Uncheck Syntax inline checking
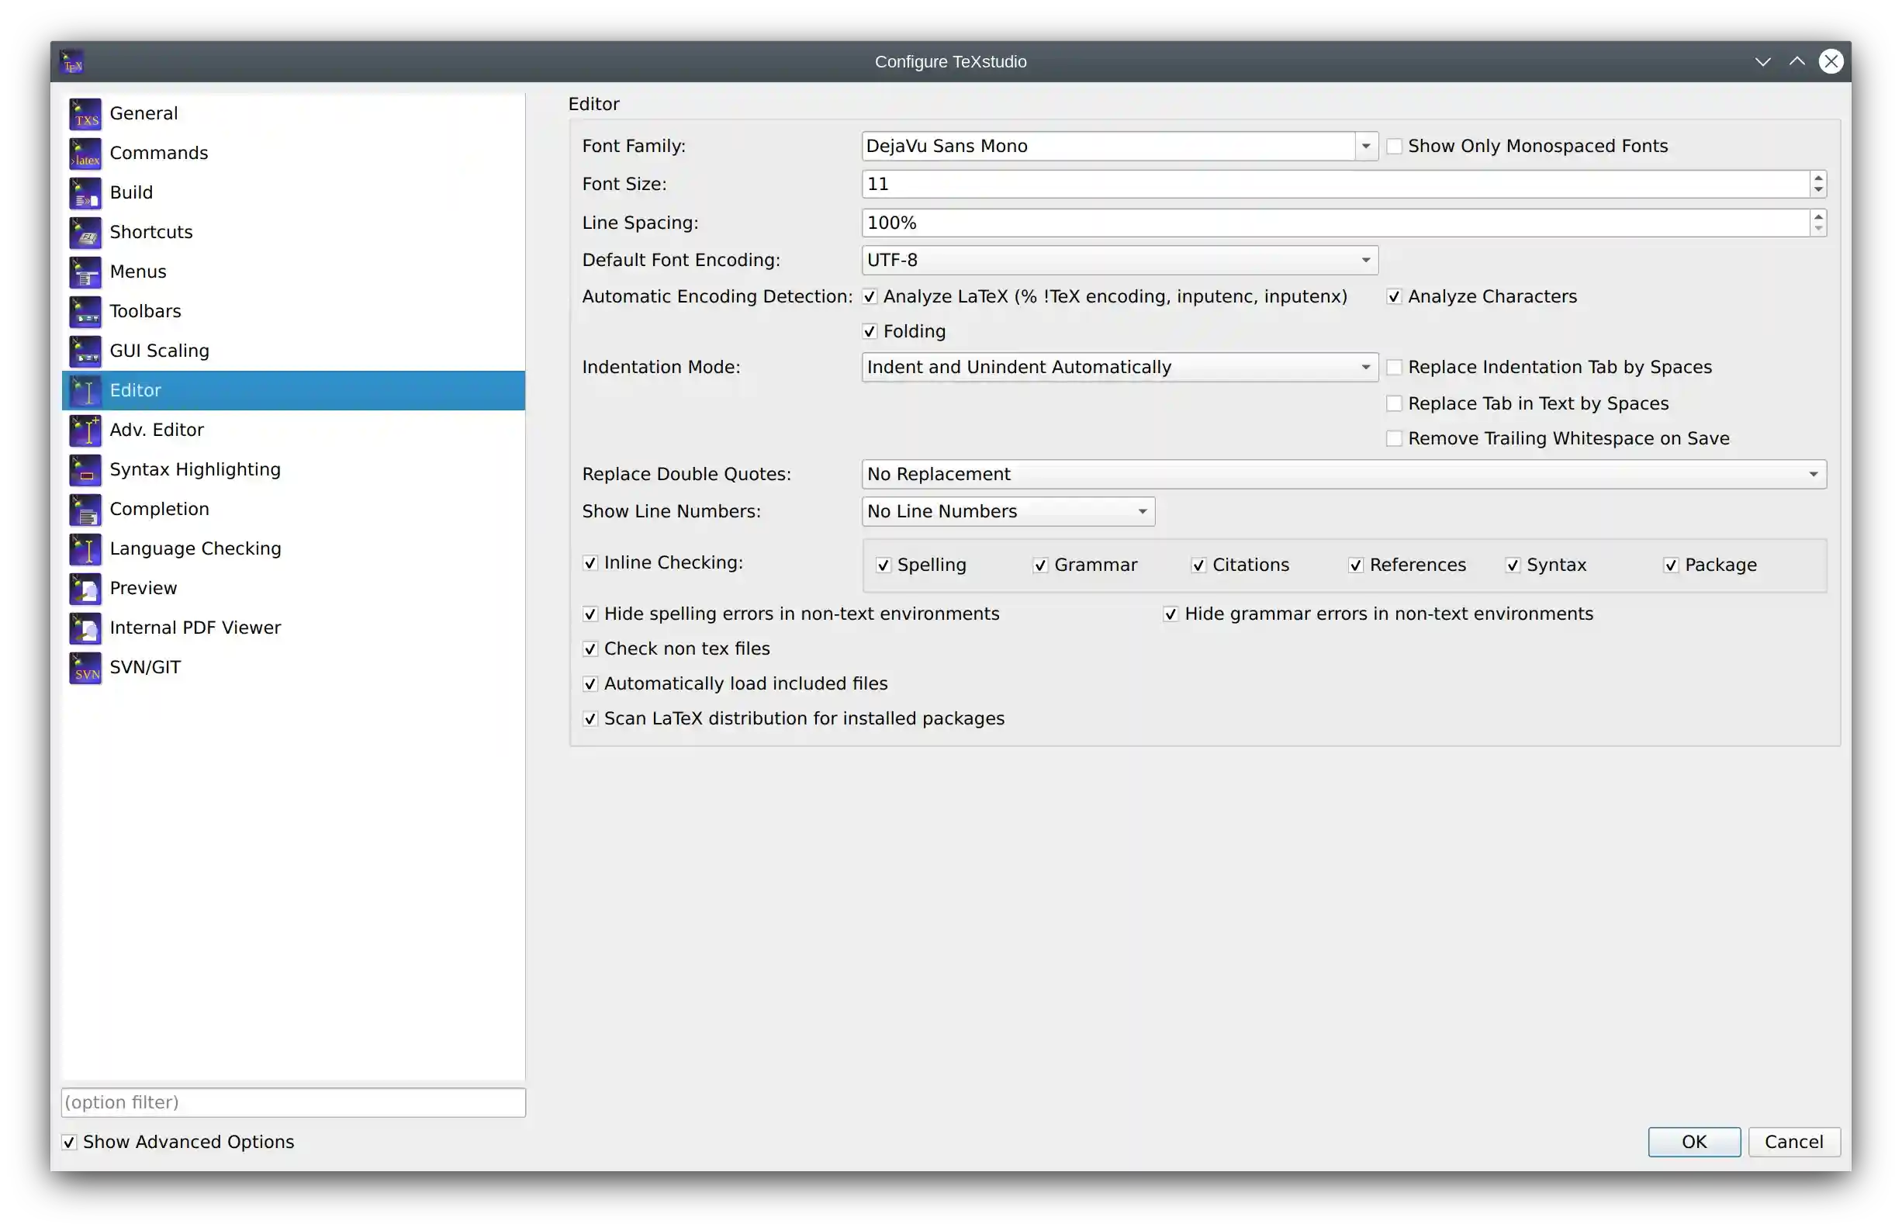The height and width of the screenshot is (1231, 1902). point(1513,566)
